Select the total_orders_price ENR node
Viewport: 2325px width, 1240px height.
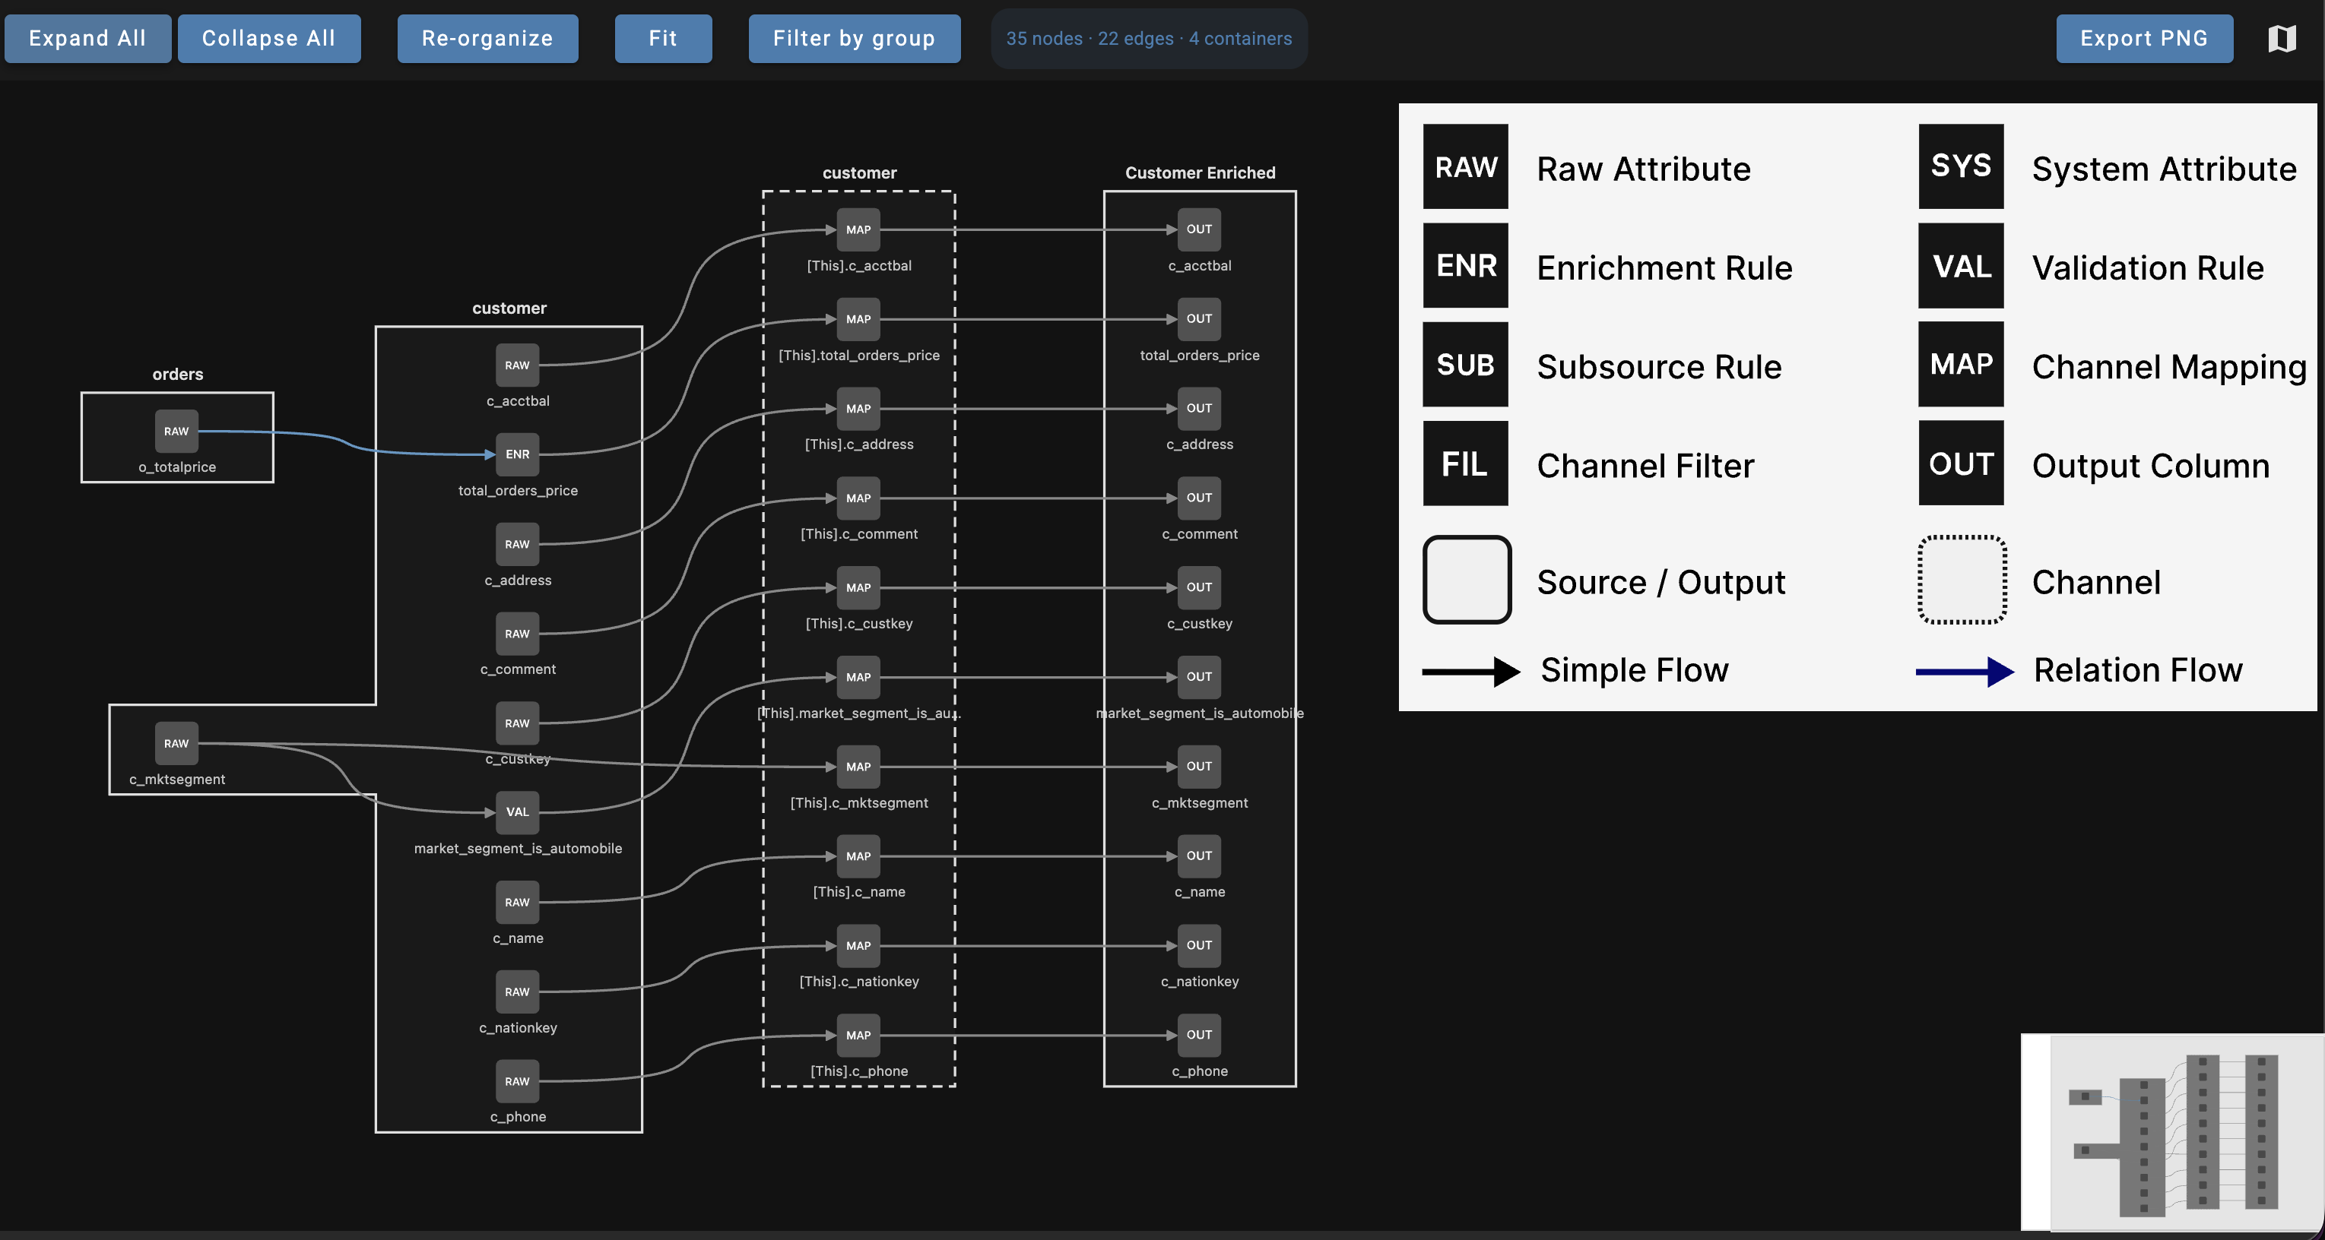[x=517, y=454]
